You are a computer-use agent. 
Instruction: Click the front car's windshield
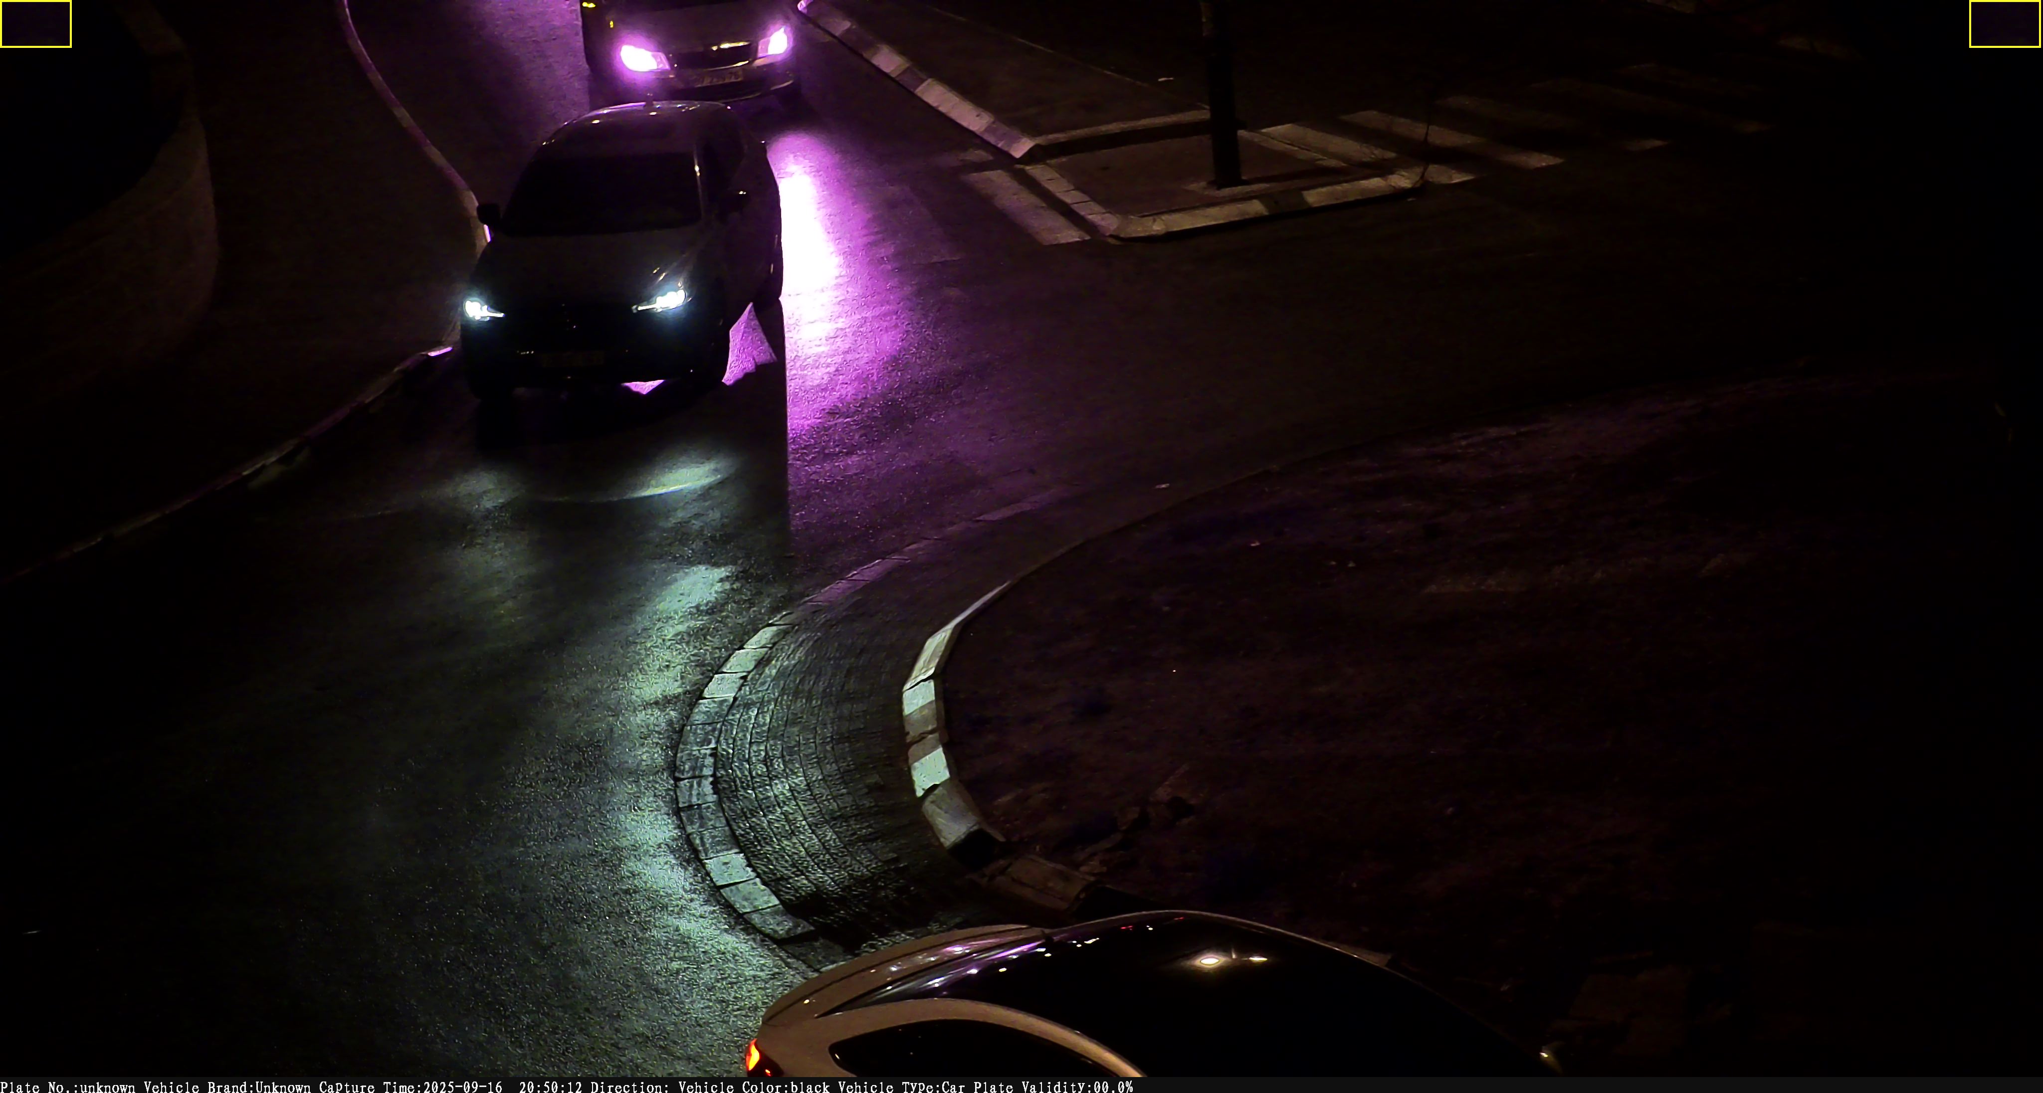pyautogui.click(x=603, y=194)
